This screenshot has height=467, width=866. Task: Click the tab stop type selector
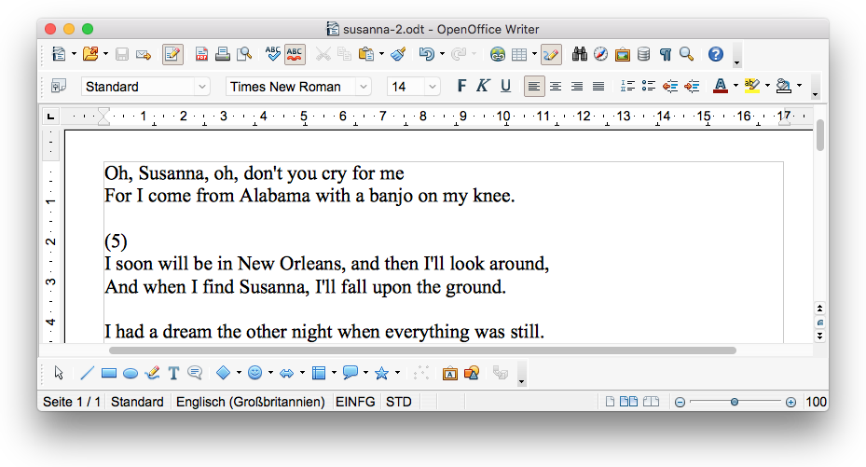click(51, 116)
